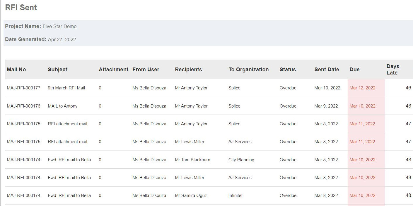This screenshot has height=206, width=413.
Task: Click the Apr 27, 2022 generated date
Action: (62, 39)
